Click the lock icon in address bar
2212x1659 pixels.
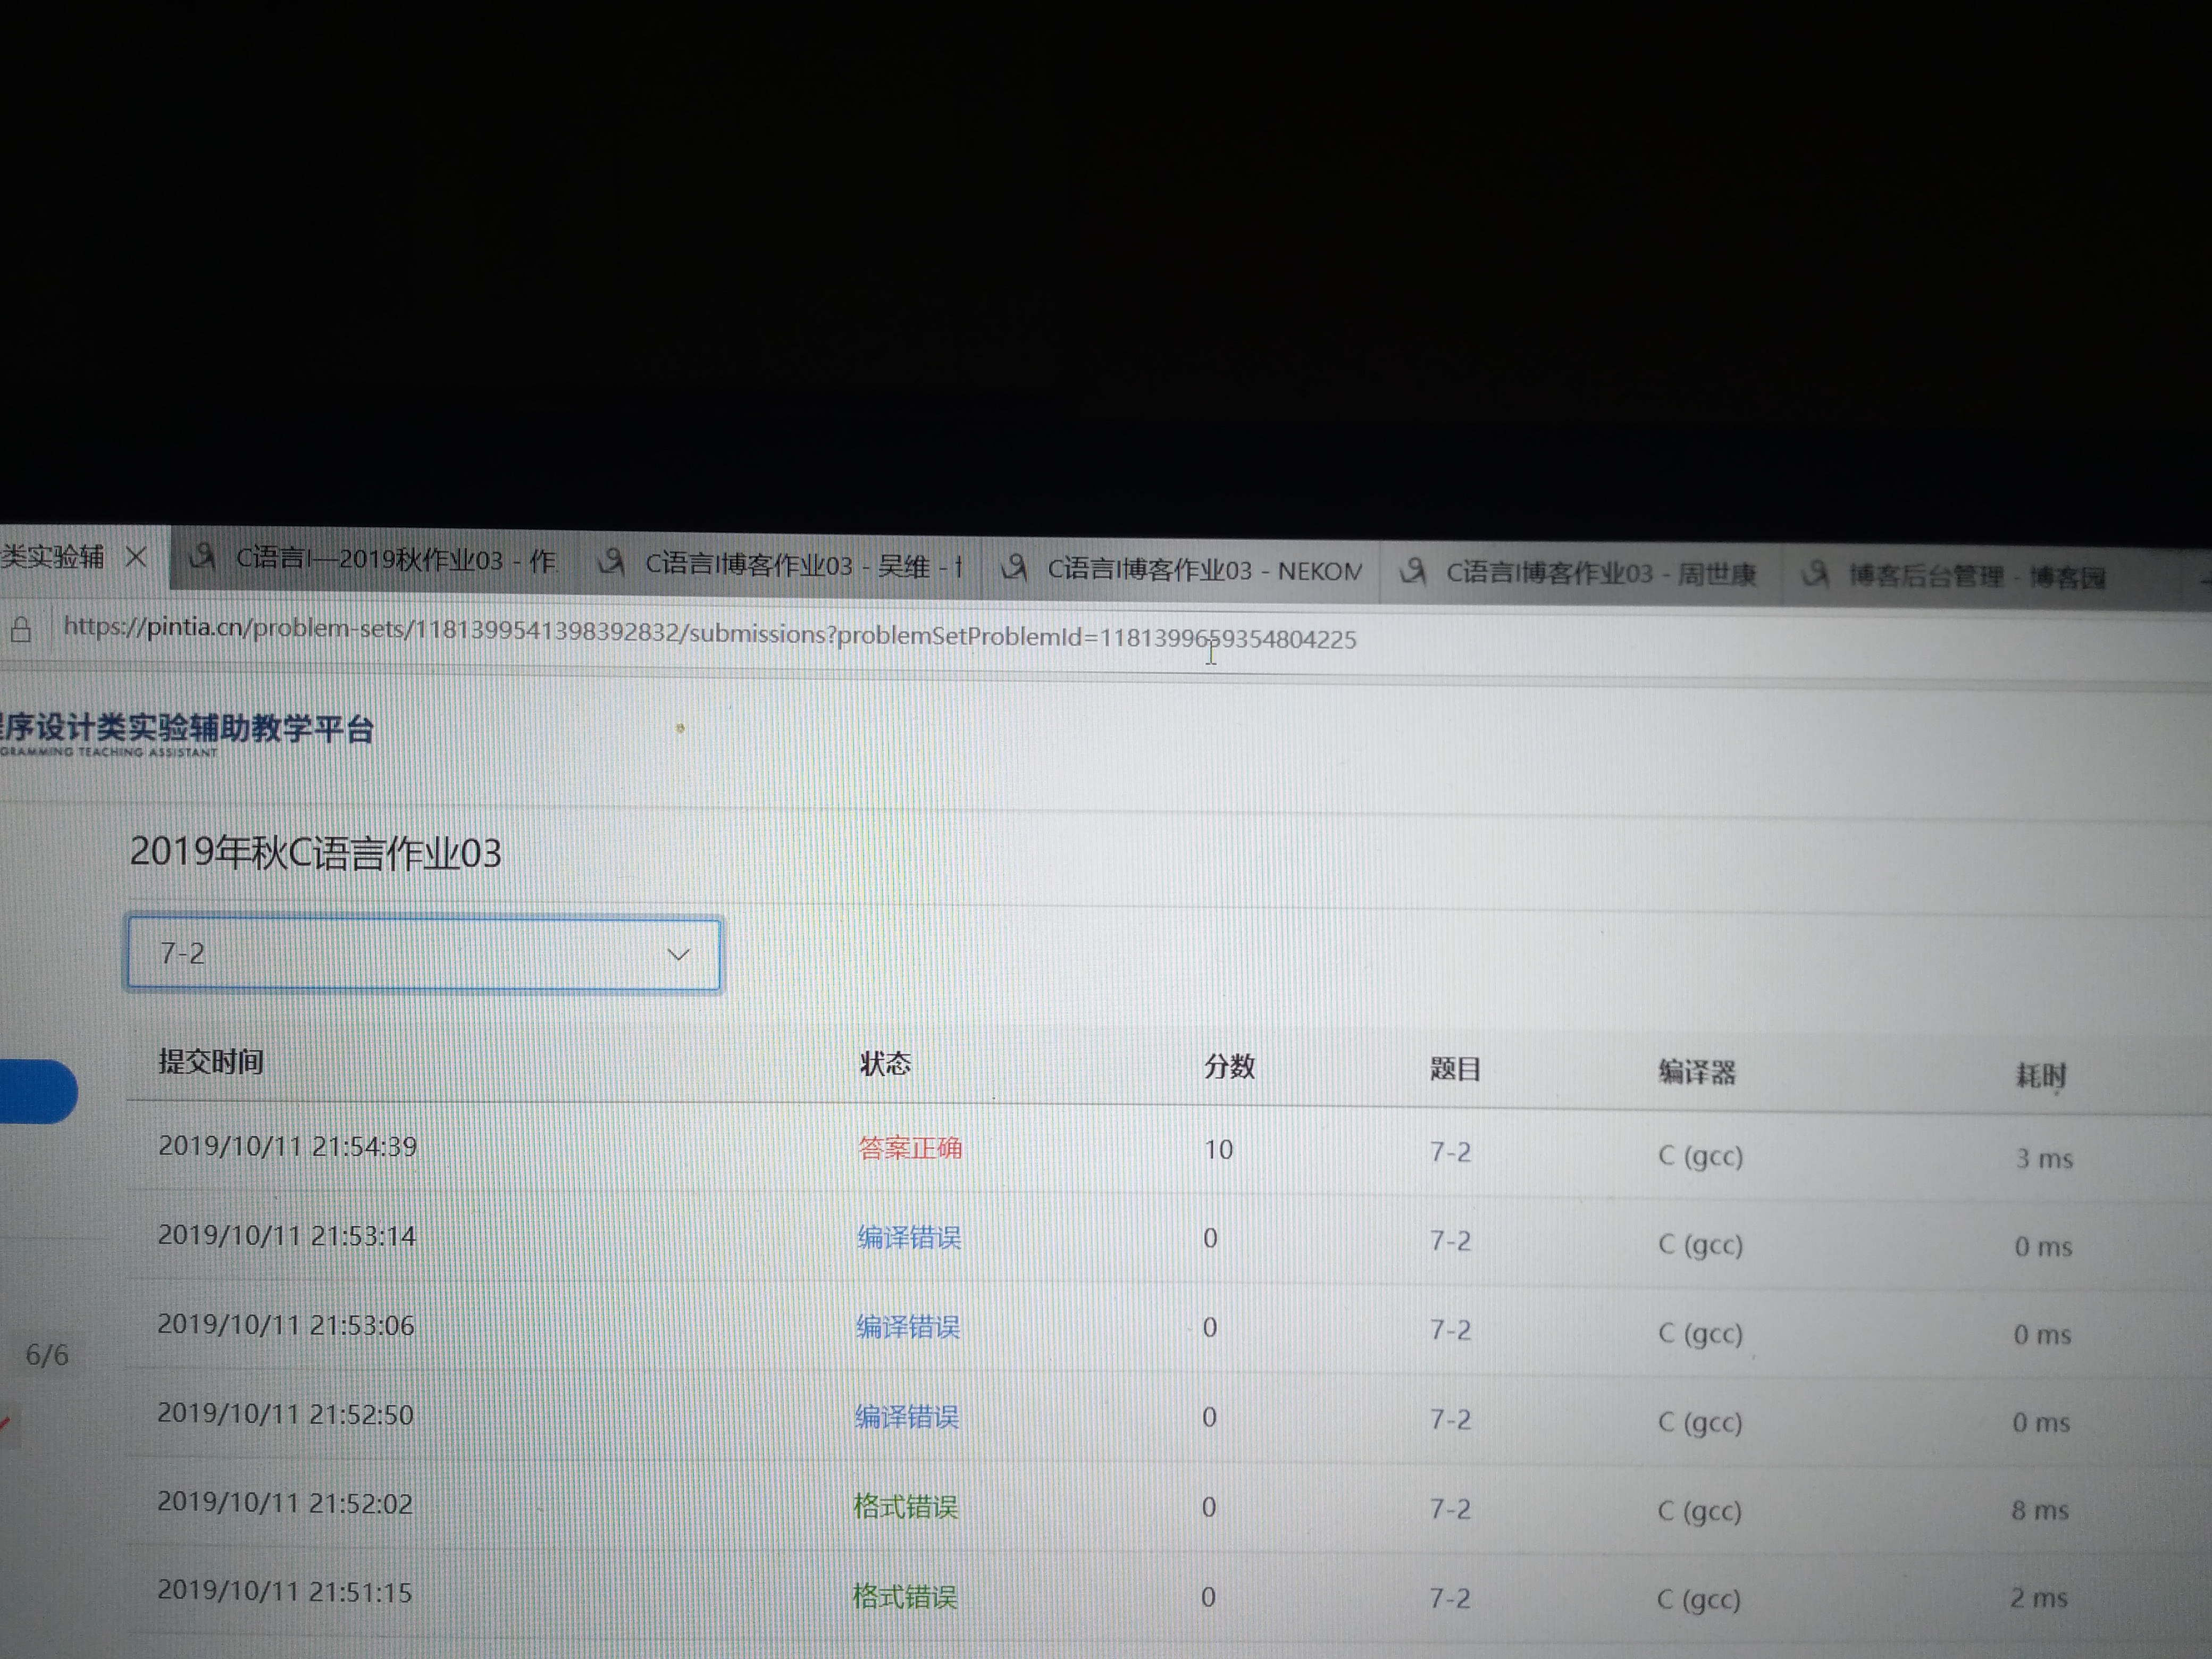click(x=21, y=629)
